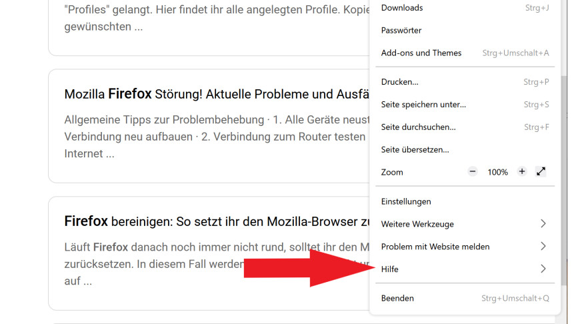Click Beenden to quit Firefox
The image size is (576, 324).
[x=465, y=298]
